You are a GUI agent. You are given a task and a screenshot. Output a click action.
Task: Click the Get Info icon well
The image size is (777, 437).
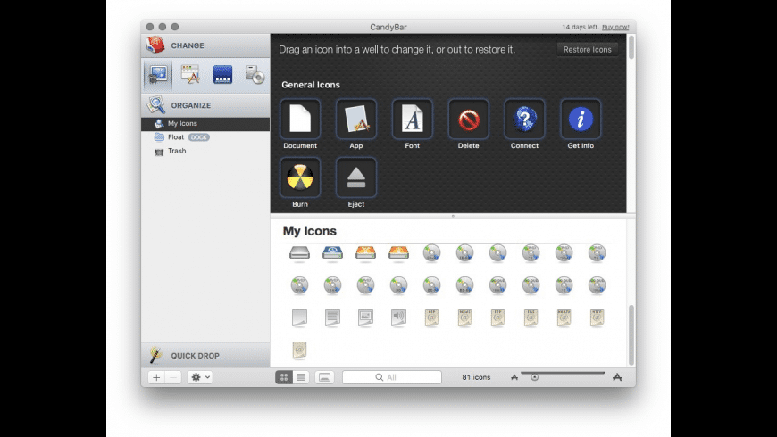(x=581, y=120)
